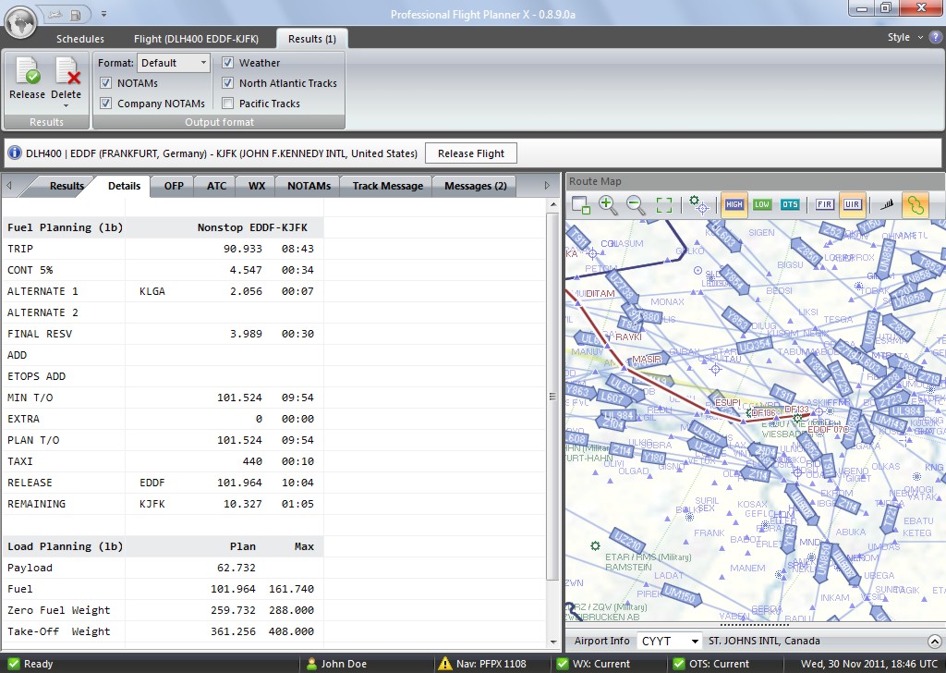Screen dimensions: 946x673
Task: Click the OTS Current status checkmark icon
Action: point(679,664)
